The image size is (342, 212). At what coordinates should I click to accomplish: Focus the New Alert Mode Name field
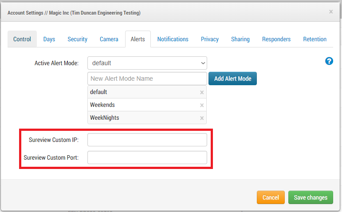click(147, 79)
